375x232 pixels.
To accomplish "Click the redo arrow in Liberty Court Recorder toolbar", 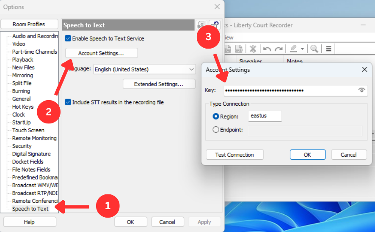I will (x=278, y=49).
